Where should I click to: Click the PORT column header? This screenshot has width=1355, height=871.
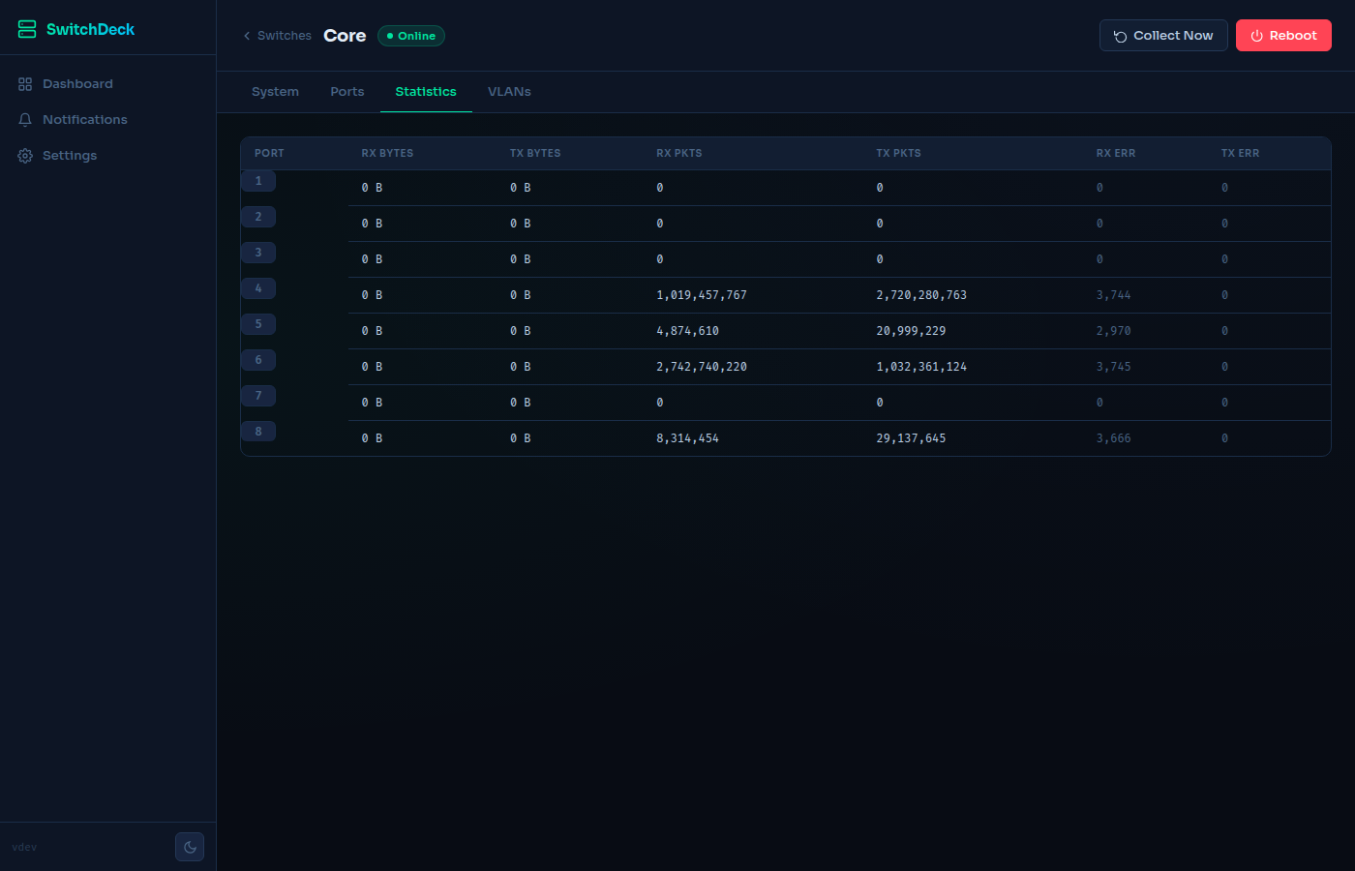click(269, 154)
